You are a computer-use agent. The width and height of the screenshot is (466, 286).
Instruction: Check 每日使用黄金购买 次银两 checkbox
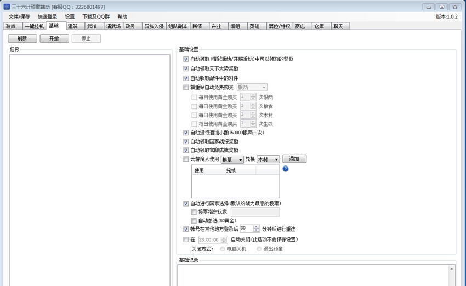(194, 97)
